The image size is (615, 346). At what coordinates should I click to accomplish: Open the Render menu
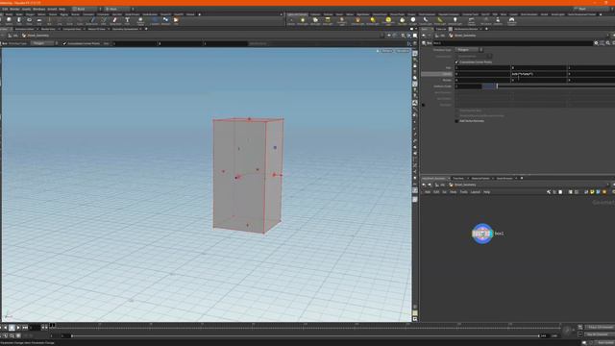coord(14,9)
